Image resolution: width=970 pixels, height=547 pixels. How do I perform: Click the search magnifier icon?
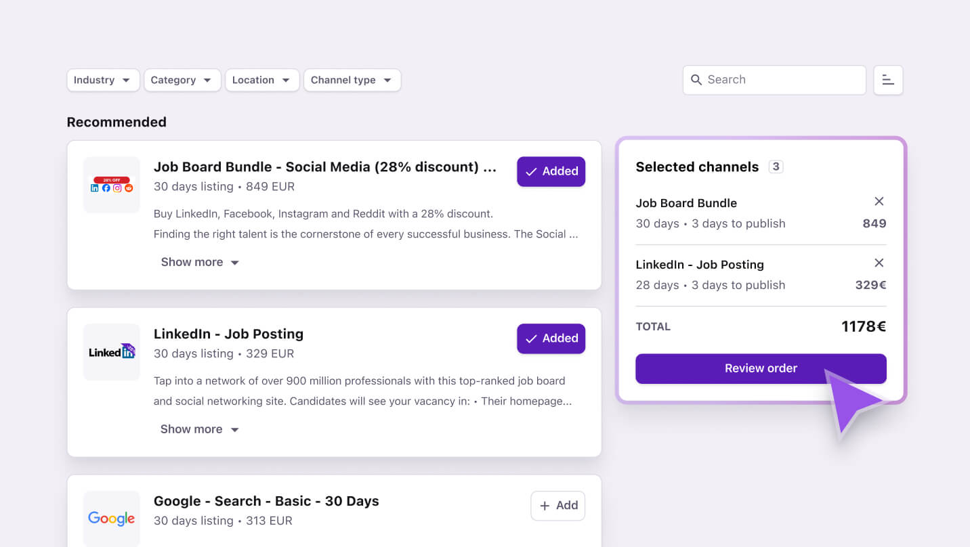[696, 80]
